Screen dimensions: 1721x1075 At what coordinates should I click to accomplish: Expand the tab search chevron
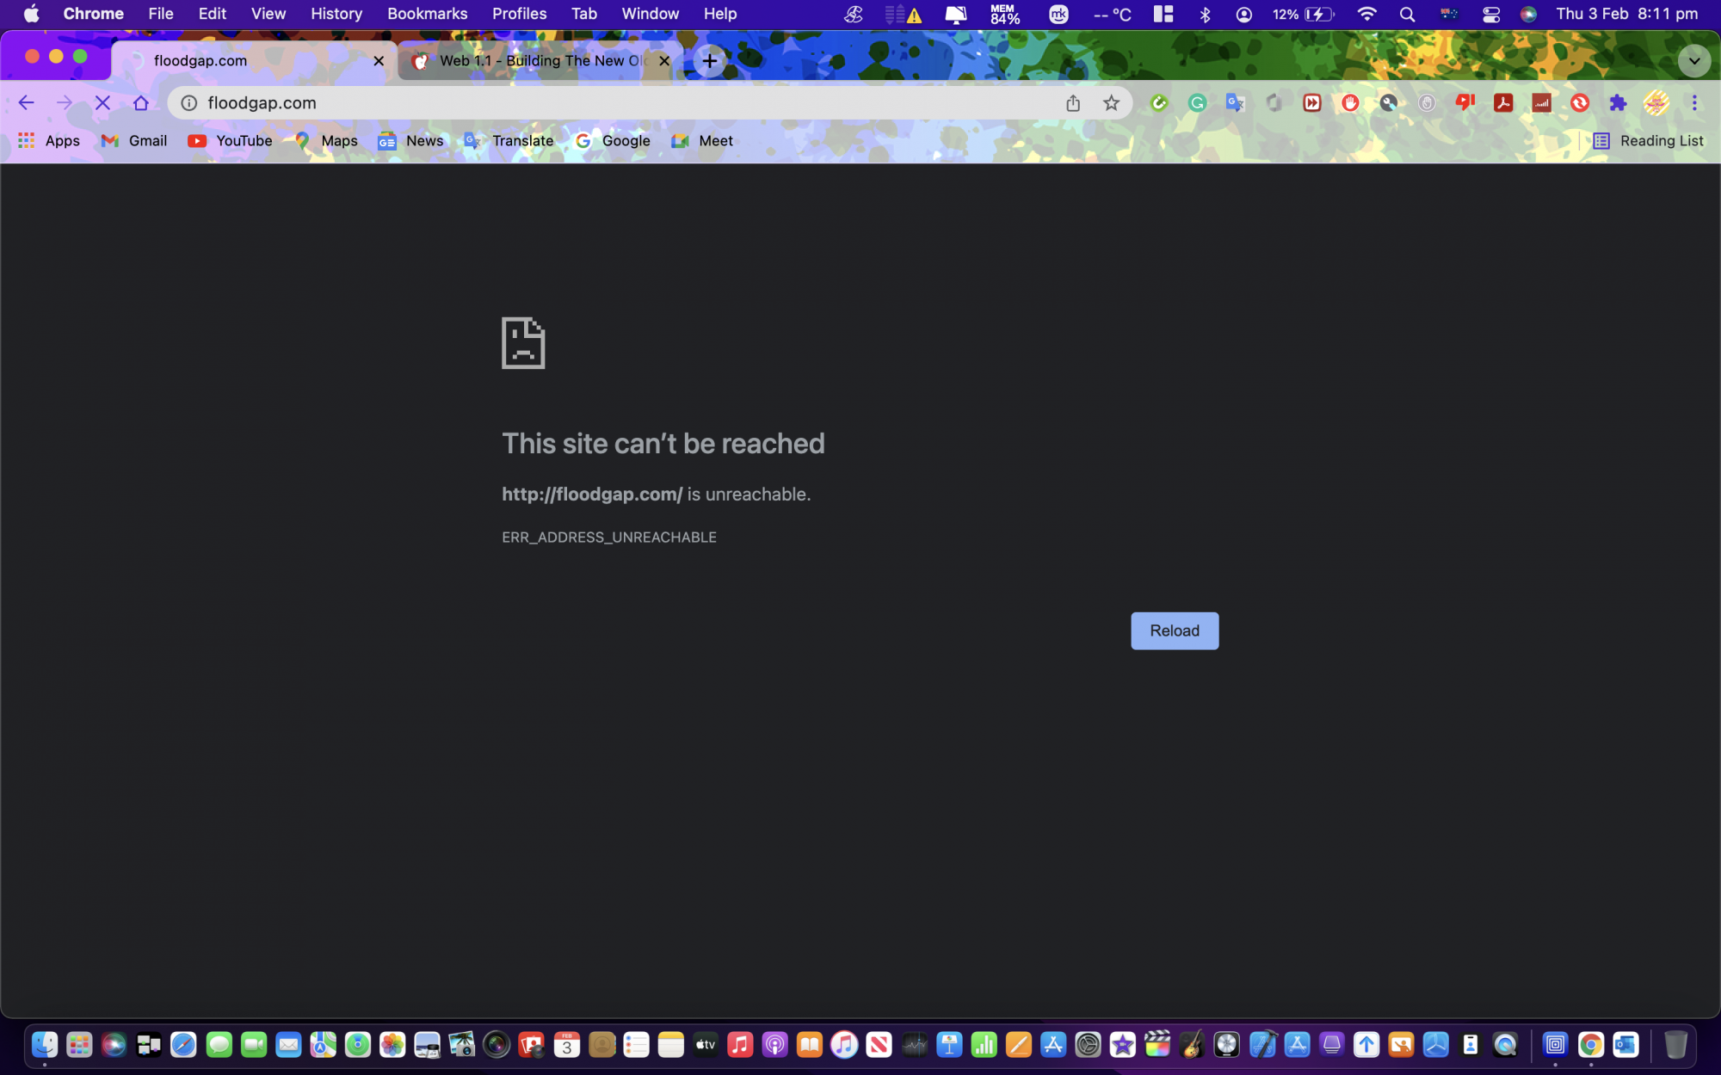point(1693,61)
